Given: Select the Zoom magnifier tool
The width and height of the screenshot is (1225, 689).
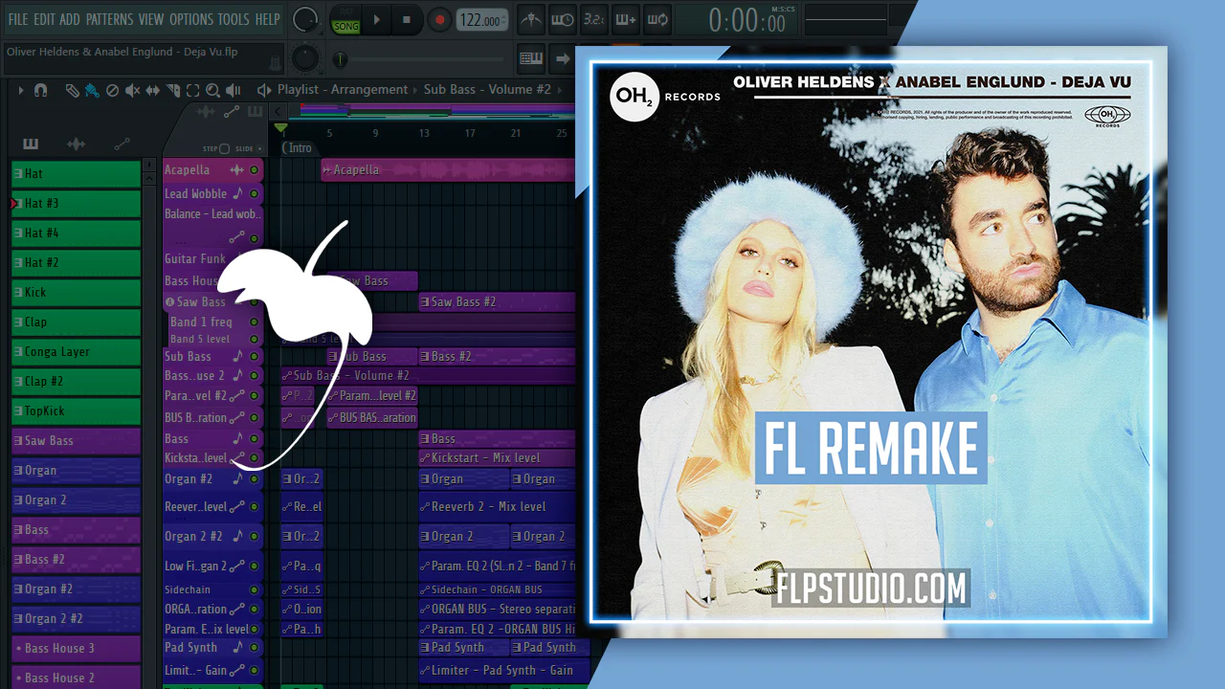Looking at the screenshot, I should point(212,90).
